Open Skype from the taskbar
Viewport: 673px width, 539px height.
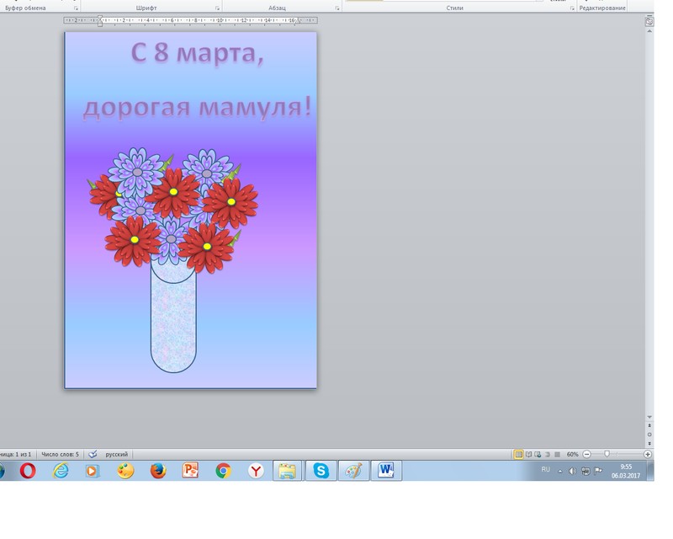click(321, 471)
